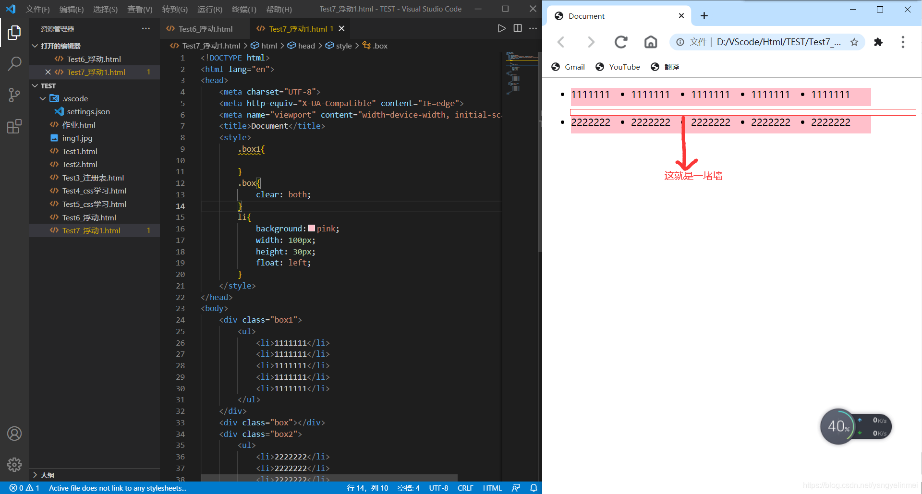Open Test4_css学习.html in the explorer
The height and width of the screenshot is (494, 922).
pyautogui.click(x=94, y=191)
